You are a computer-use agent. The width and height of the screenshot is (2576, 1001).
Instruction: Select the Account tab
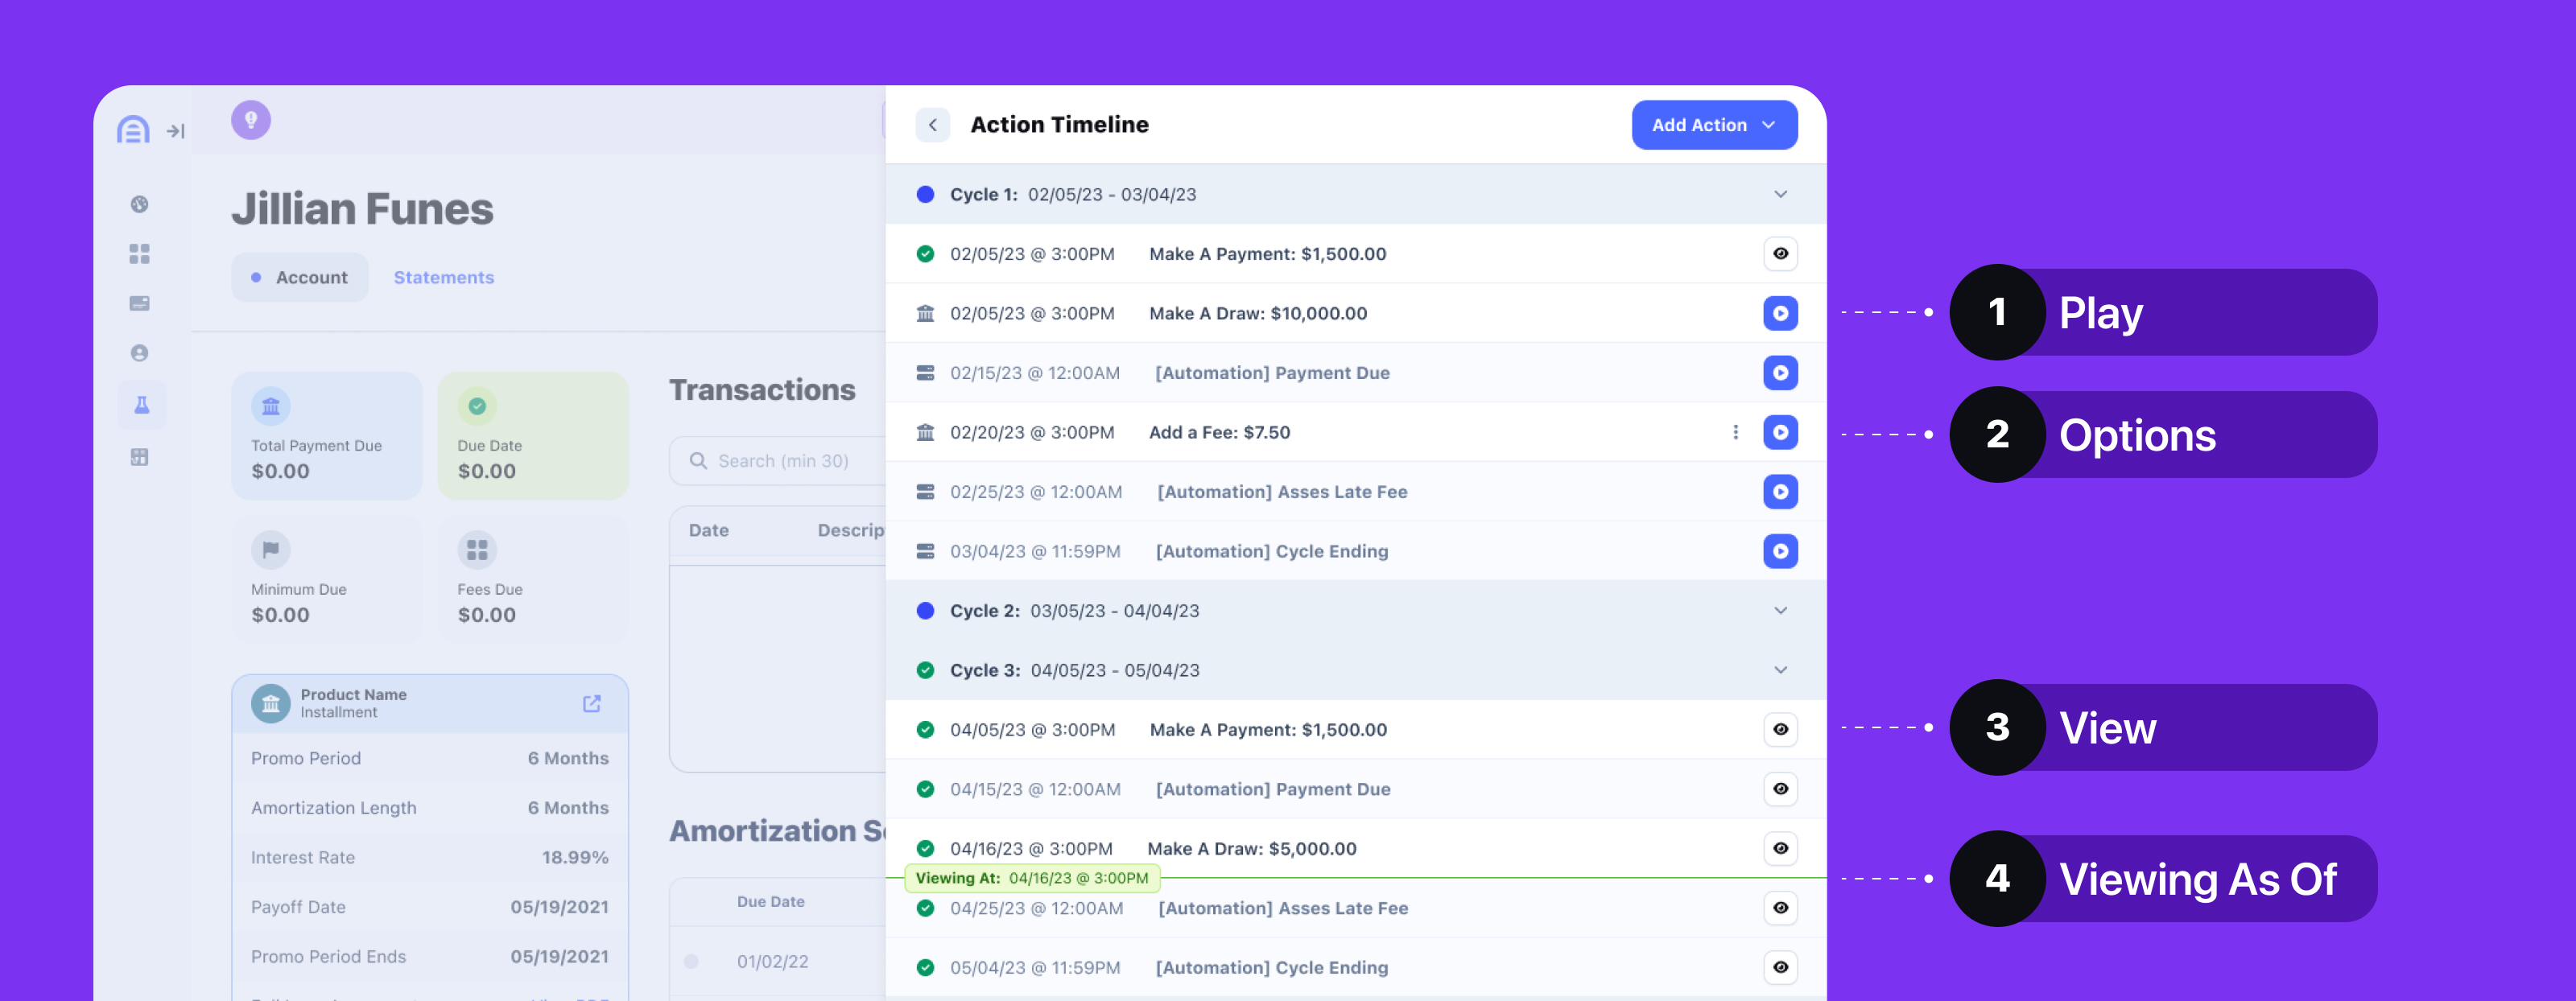(300, 278)
